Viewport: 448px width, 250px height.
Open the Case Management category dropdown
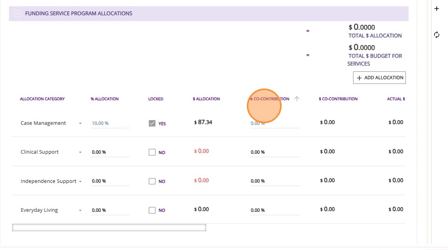pyautogui.click(x=80, y=123)
